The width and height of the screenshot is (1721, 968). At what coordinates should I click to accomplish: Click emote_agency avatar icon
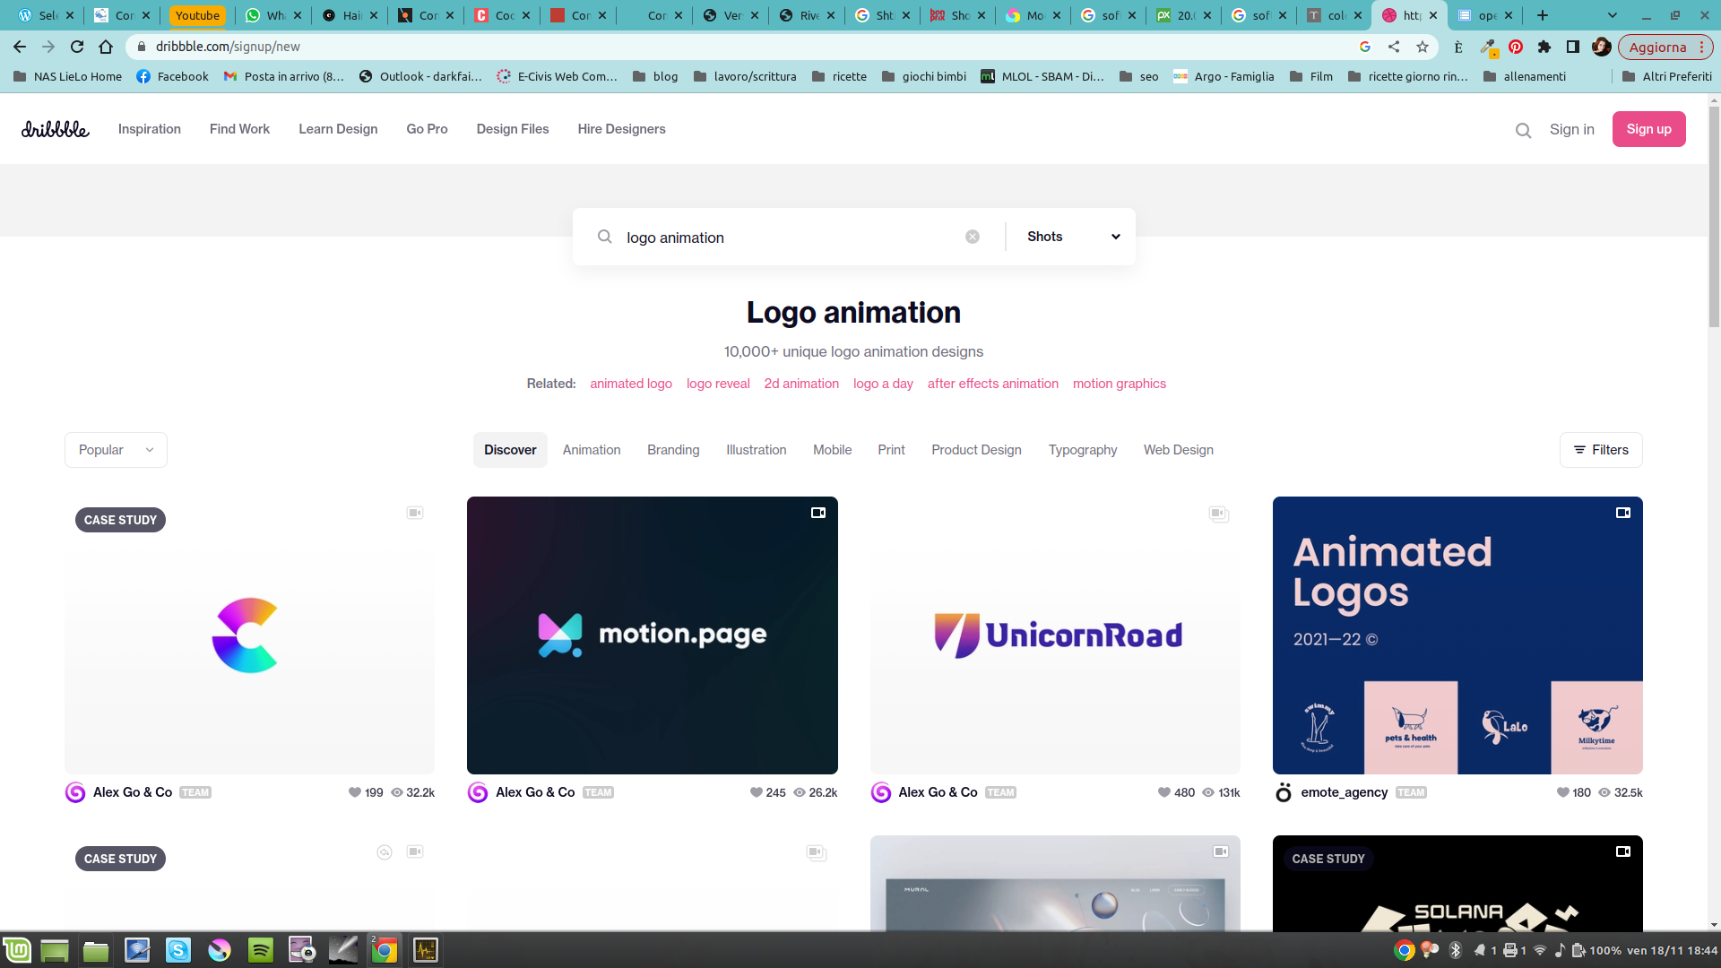1284,792
